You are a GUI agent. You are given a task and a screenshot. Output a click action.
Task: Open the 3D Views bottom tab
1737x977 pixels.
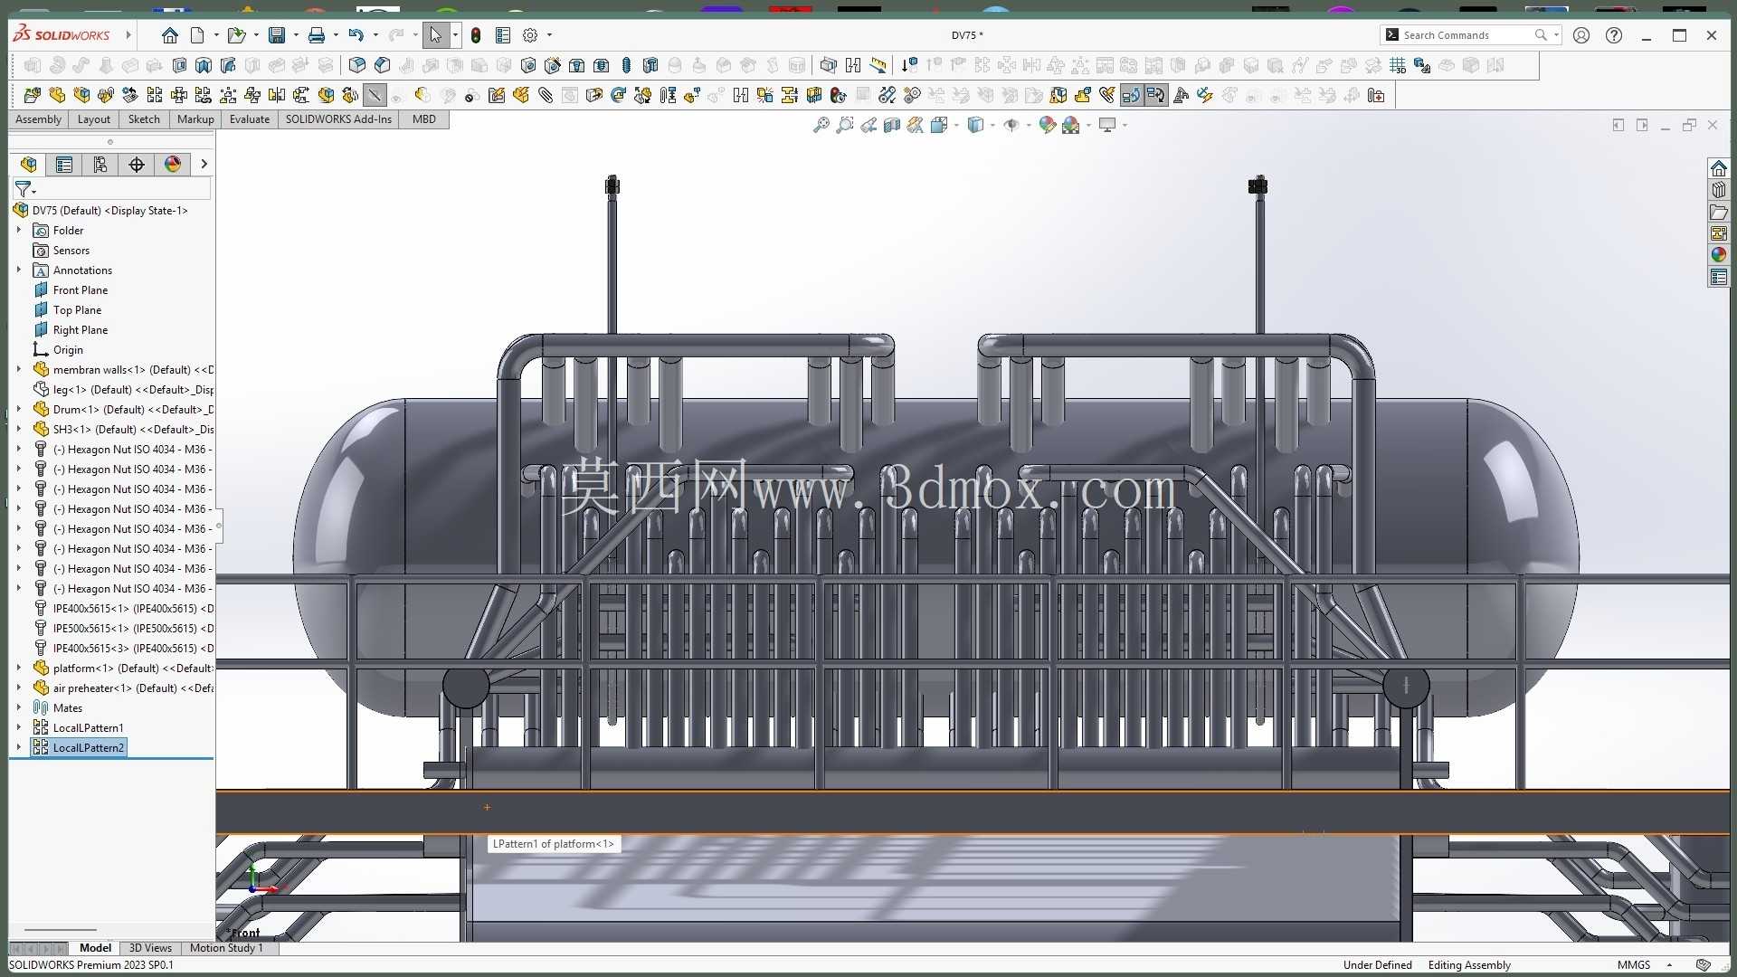pos(150,948)
